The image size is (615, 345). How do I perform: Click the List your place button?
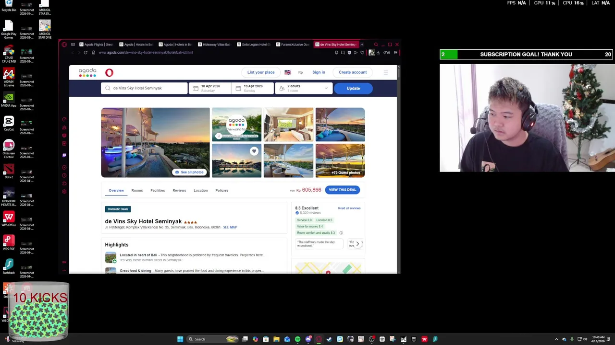pos(261,72)
